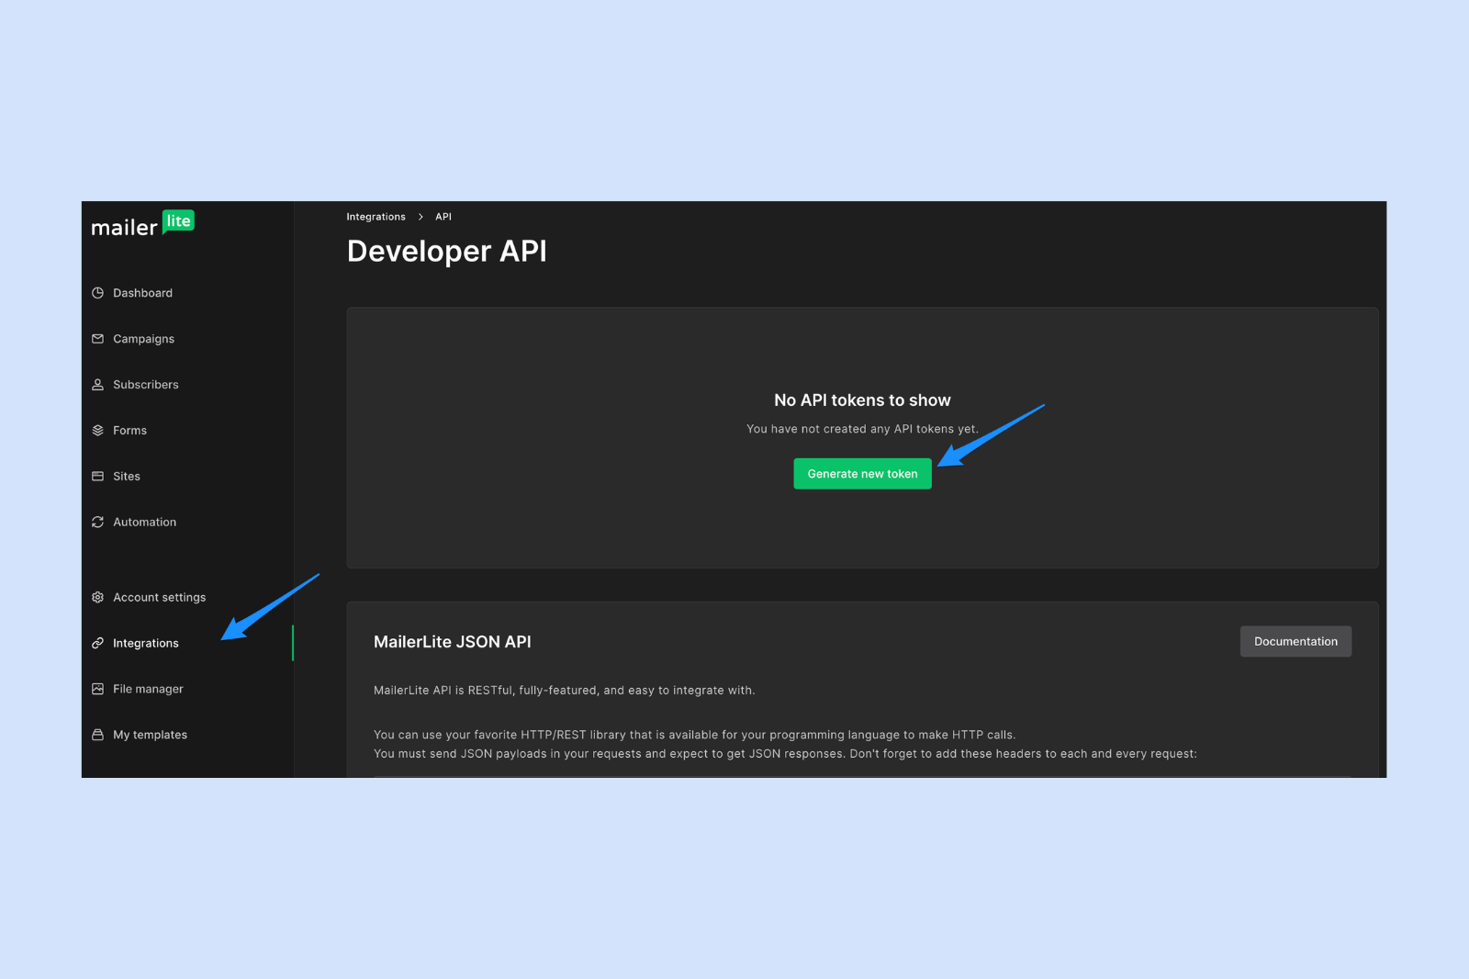Click 'You have not created any API tokens yet.'

pos(862,429)
